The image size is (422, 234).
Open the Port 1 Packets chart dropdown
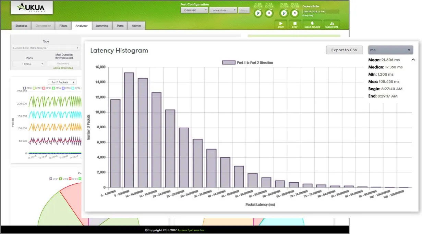62,82
